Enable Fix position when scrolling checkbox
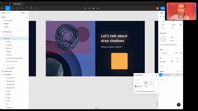198x111 pixels. 161,45
